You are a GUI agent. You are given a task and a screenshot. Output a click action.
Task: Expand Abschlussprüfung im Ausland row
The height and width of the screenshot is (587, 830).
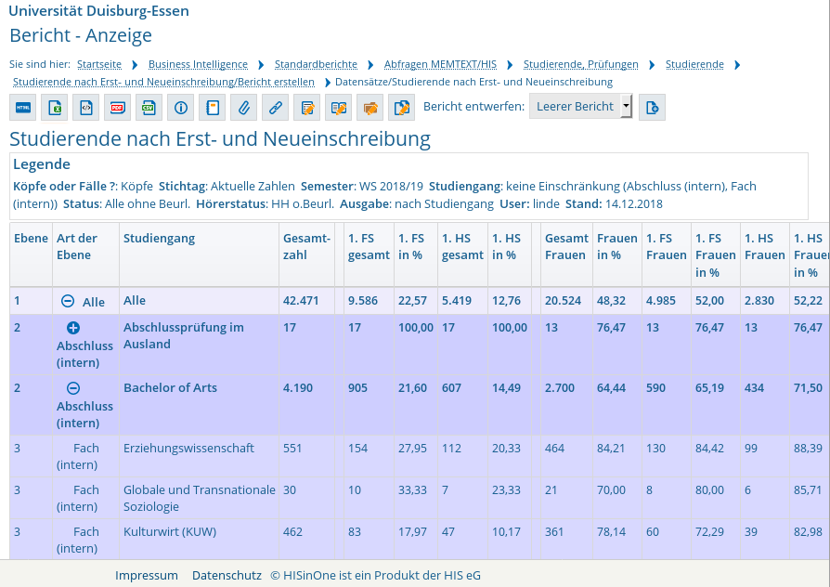point(73,328)
